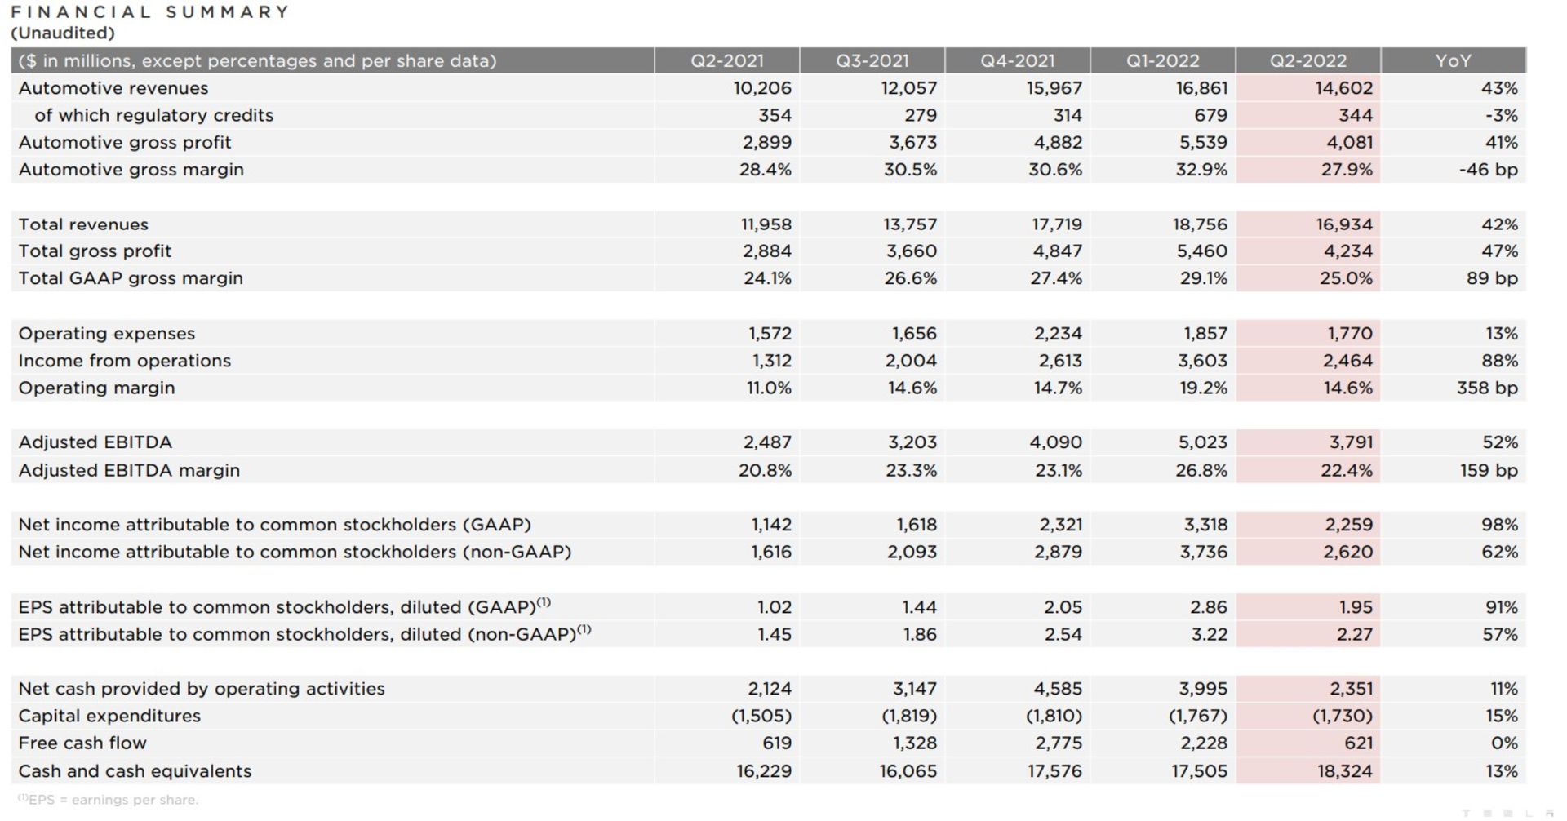
Task: Click the Q2-2021 column header
Action: [726, 60]
